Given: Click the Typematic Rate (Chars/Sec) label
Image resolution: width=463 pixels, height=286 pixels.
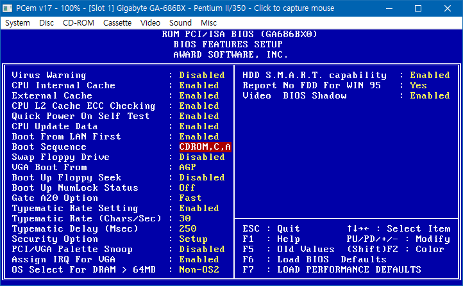Looking at the screenshot, I should 87,219.
